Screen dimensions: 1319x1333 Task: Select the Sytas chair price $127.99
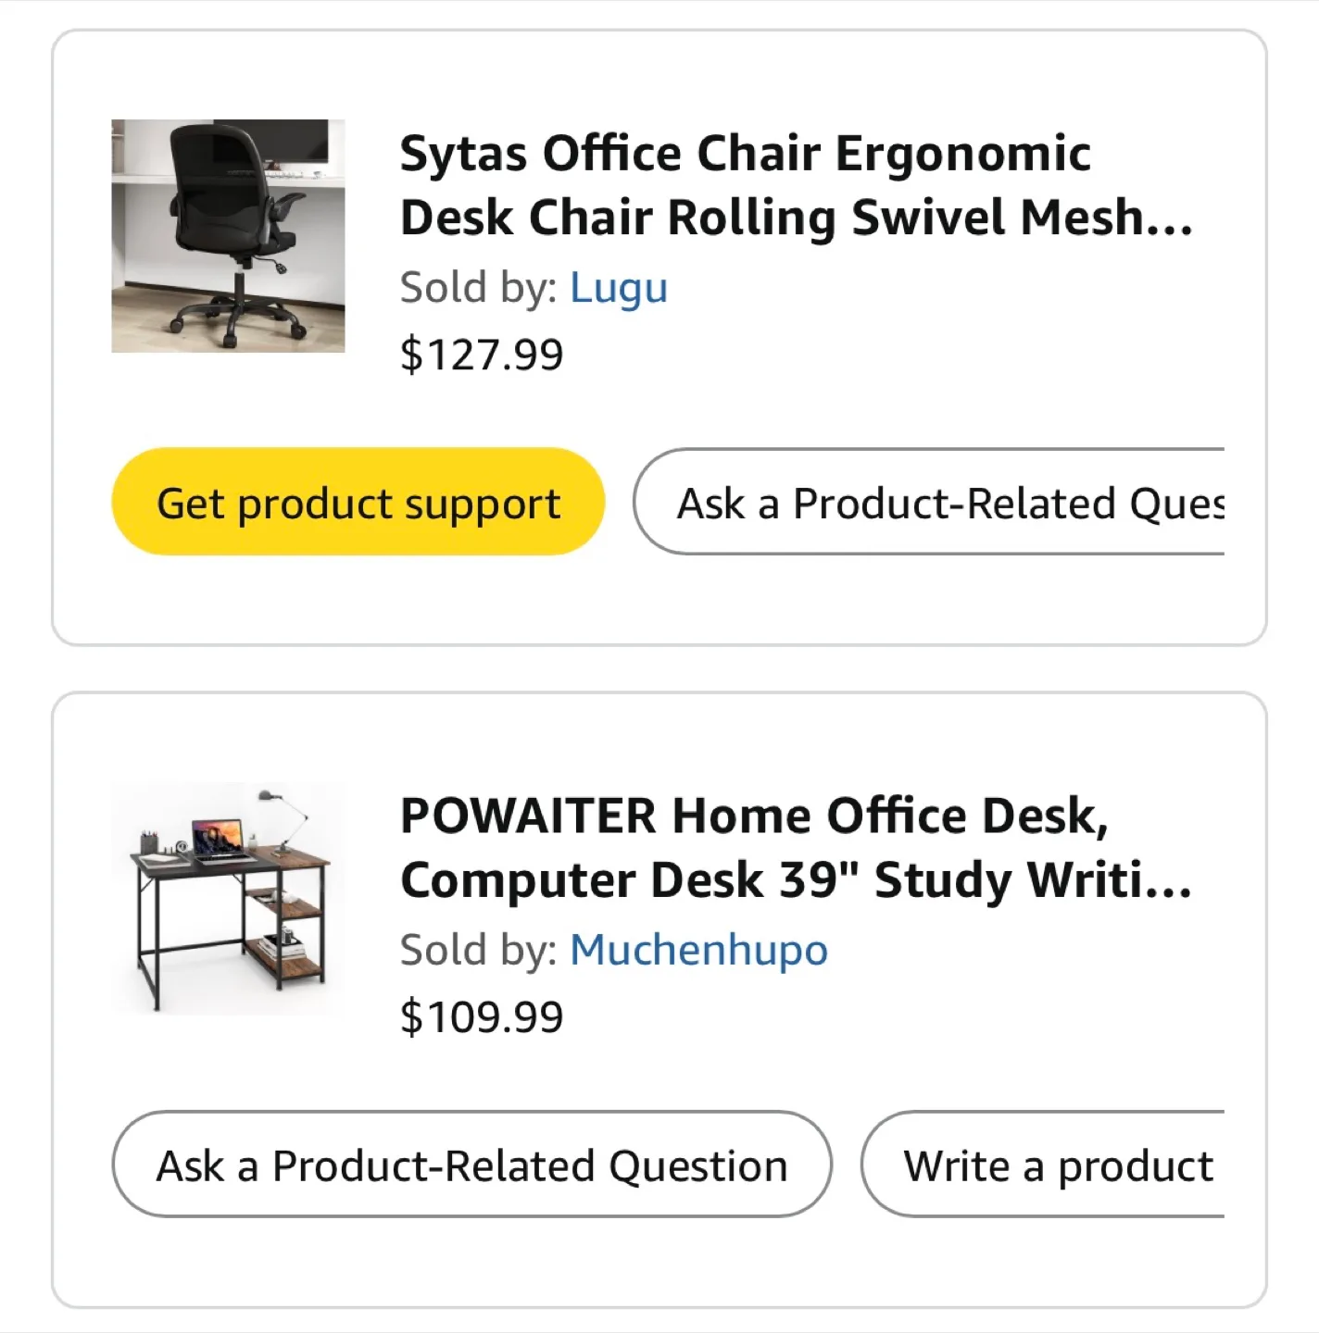pos(481,353)
